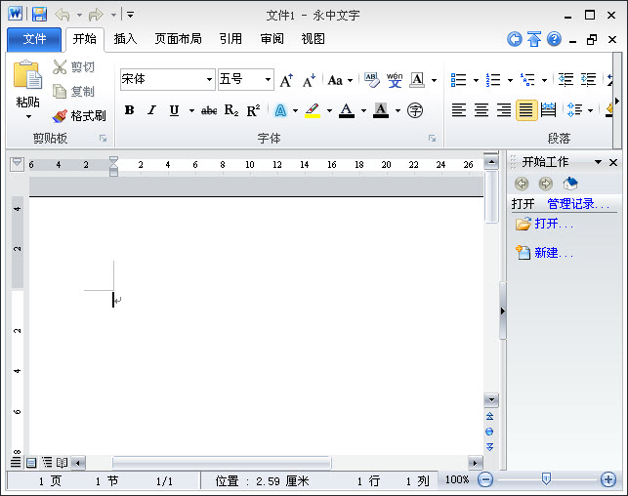This screenshot has height=496, width=628.
Task: Select the Format Painter (格式刷) tool
Action: pos(79,115)
